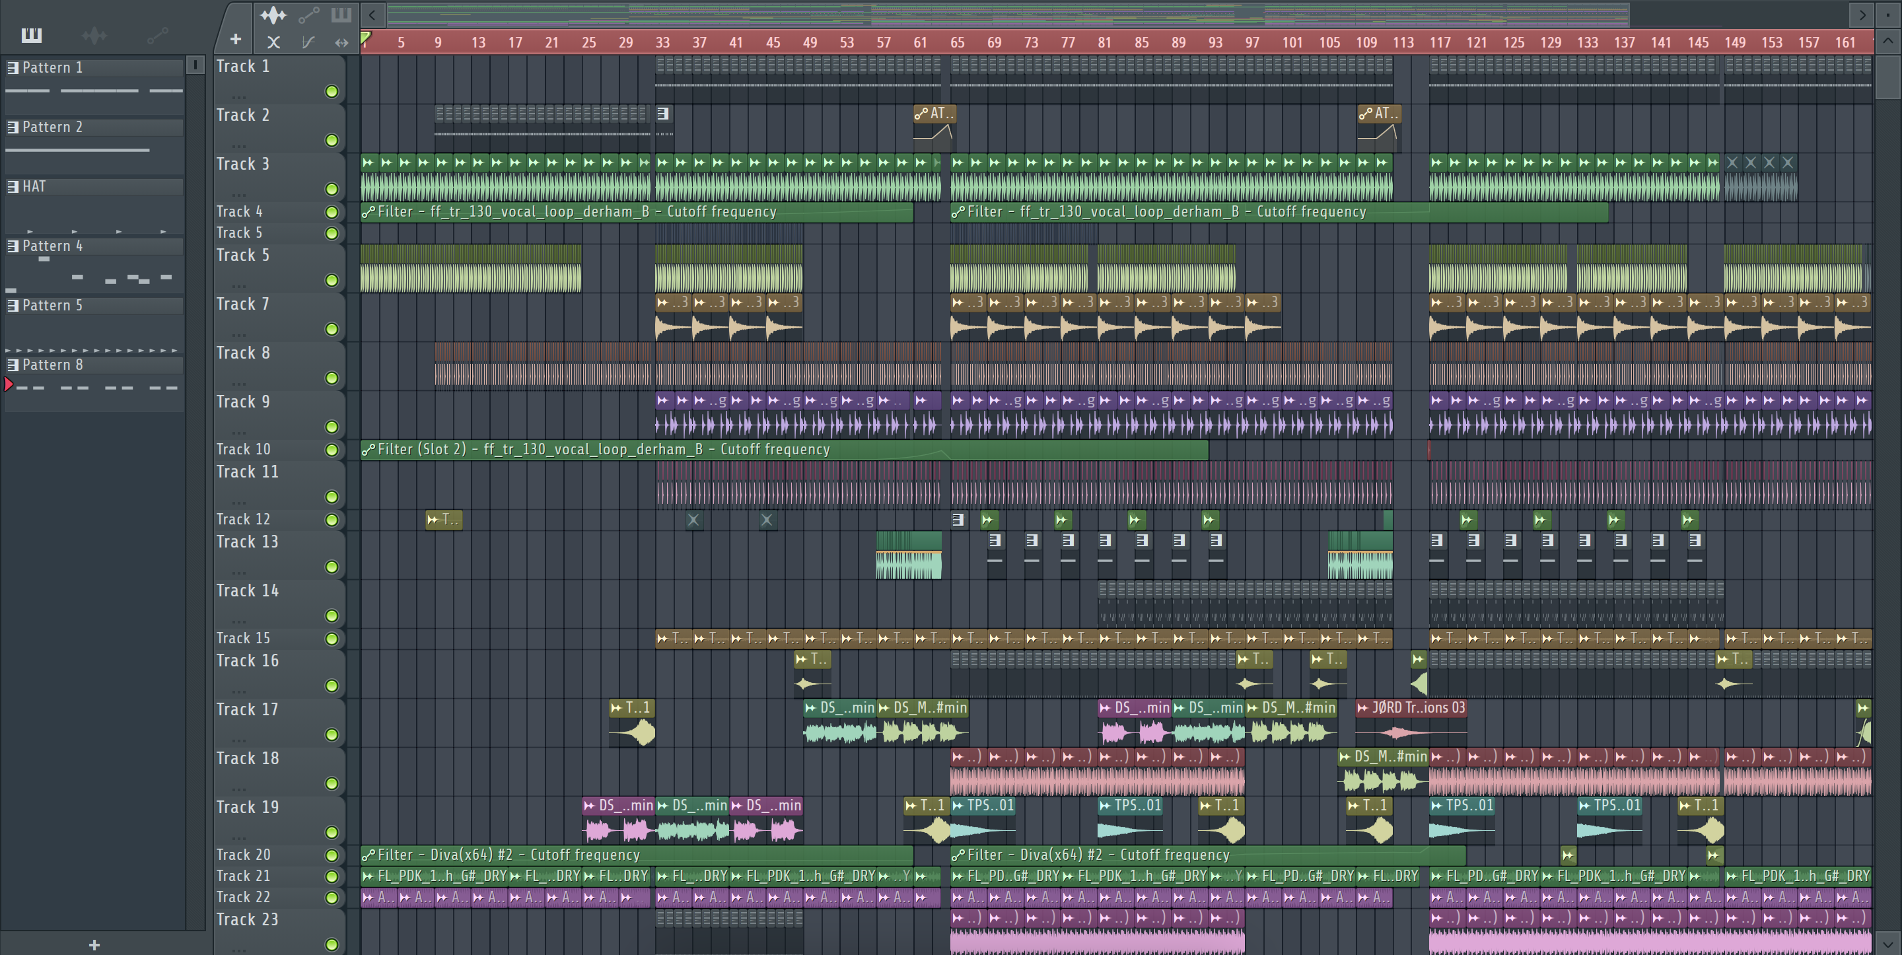Click Filter (Slot 2) automation clip on Track 10
This screenshot has width=1902, height=955.
(784, 449)
